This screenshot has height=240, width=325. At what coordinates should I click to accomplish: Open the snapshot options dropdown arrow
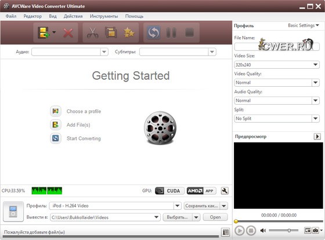(x=322, y=230)
